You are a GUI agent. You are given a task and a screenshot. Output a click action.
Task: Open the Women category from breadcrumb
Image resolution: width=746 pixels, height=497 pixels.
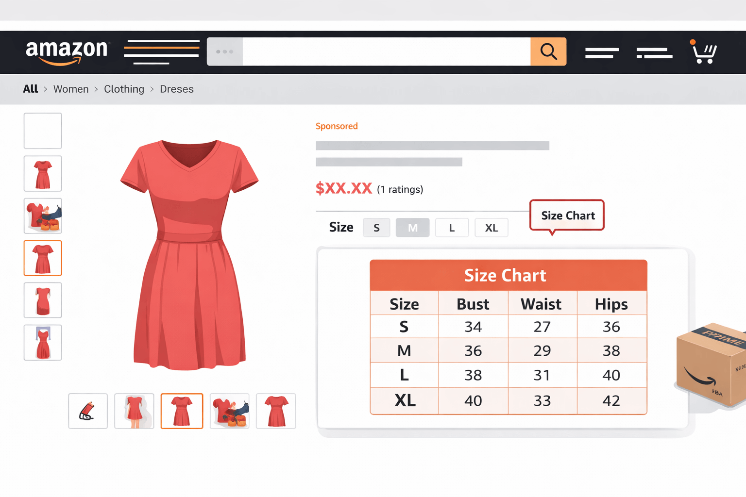pyautogui.click(x=71, y=89)
